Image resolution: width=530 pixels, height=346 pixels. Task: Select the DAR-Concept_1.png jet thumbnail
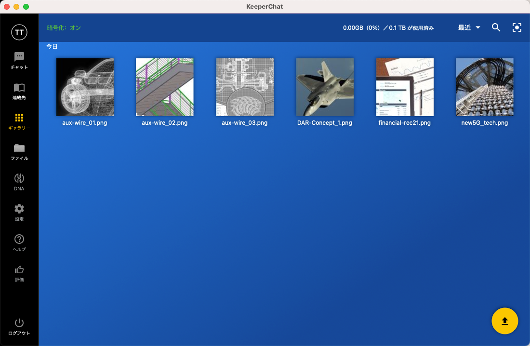pyautogui.click(x=325, y=87)
